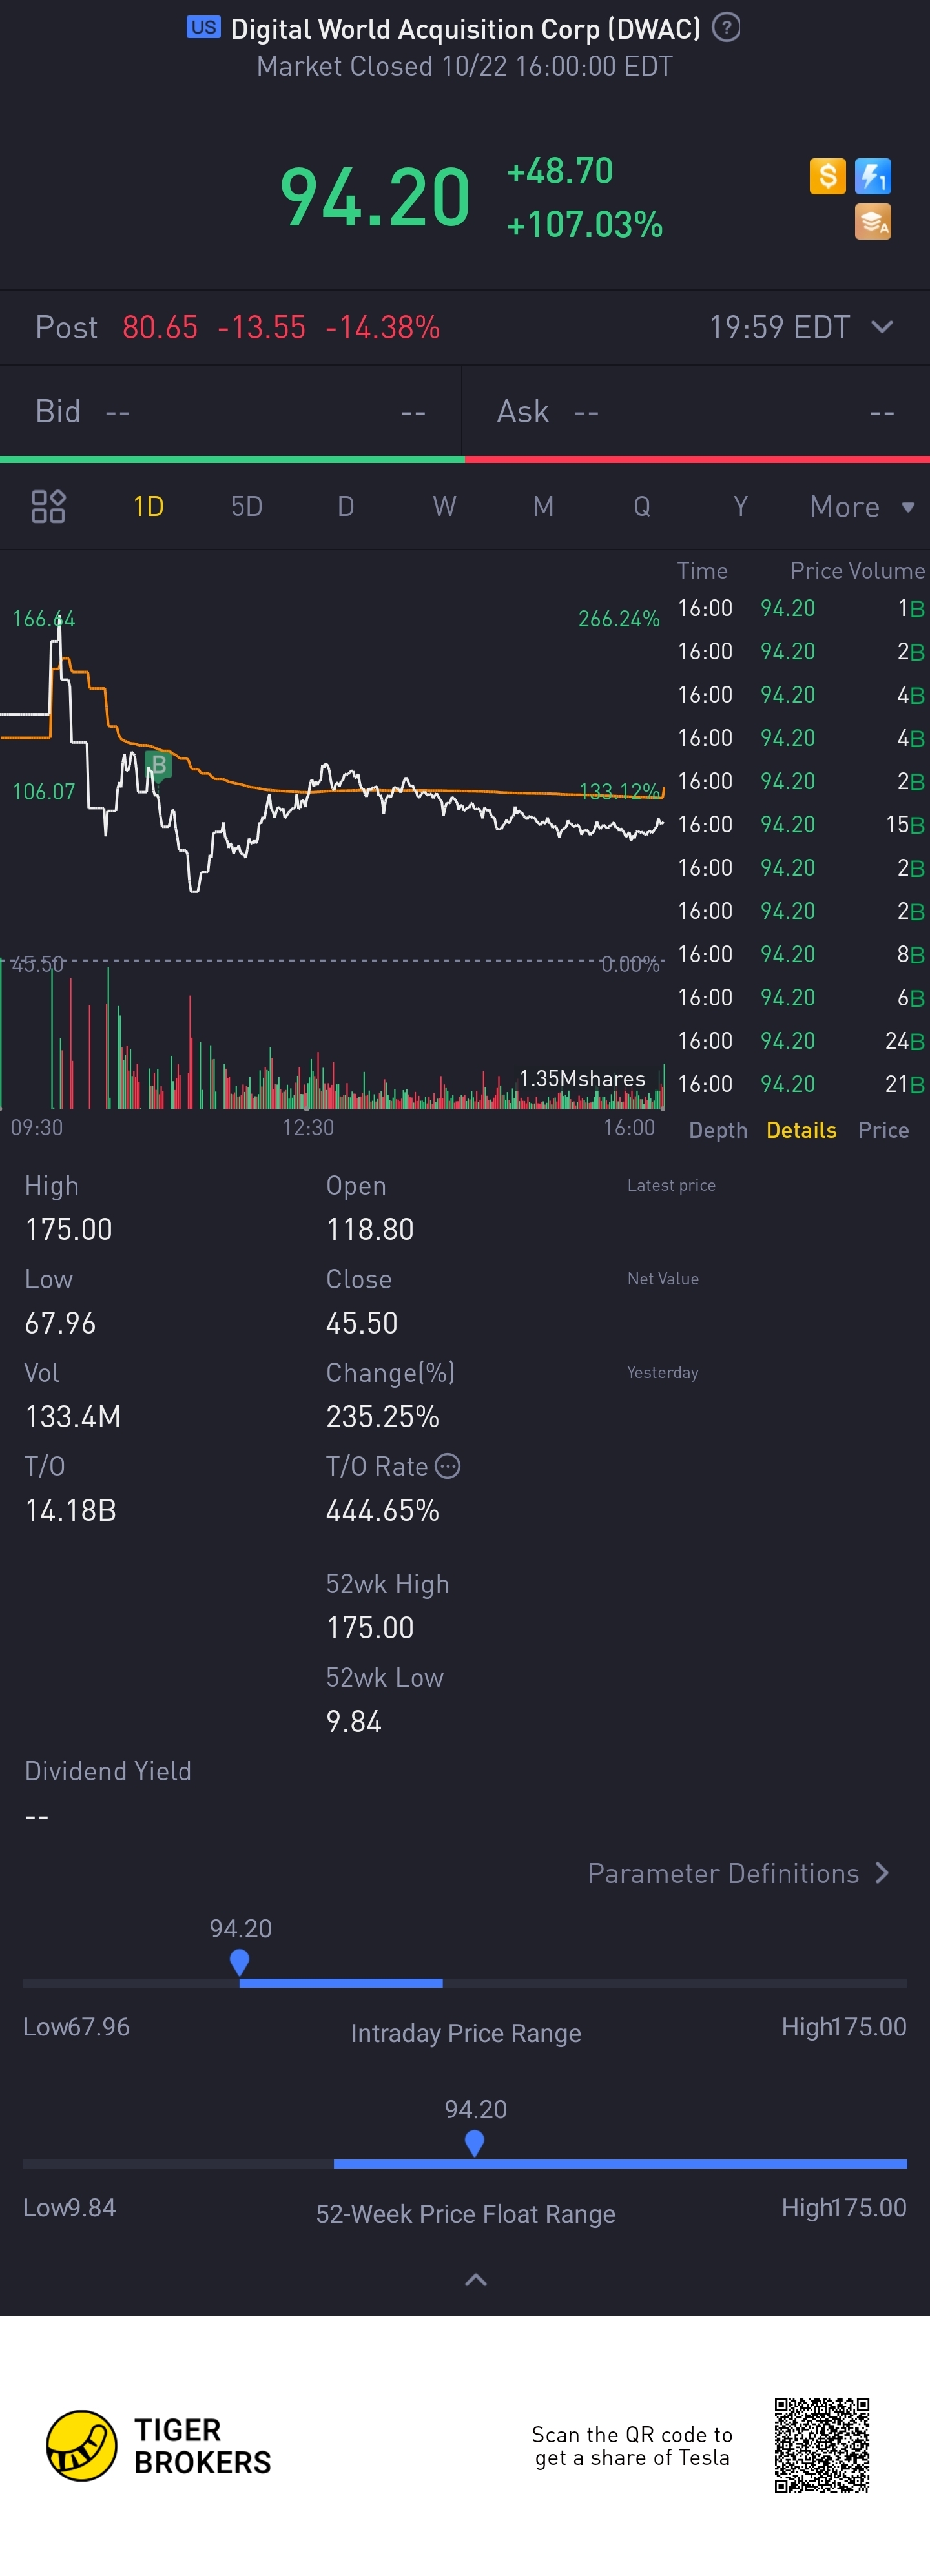Viewport: 930px width, 2576px height.
Task: Tap the US market flag badge
Action: pyautogui.click(x=203, y=27)
